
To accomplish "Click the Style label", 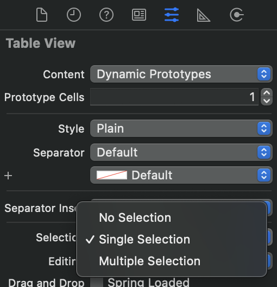I will point(71,129).
